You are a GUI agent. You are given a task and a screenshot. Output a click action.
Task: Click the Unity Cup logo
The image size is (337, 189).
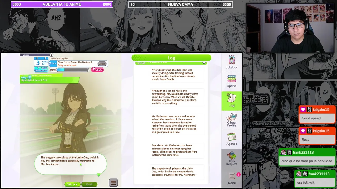pyautogui.click(x=26, y=78)
